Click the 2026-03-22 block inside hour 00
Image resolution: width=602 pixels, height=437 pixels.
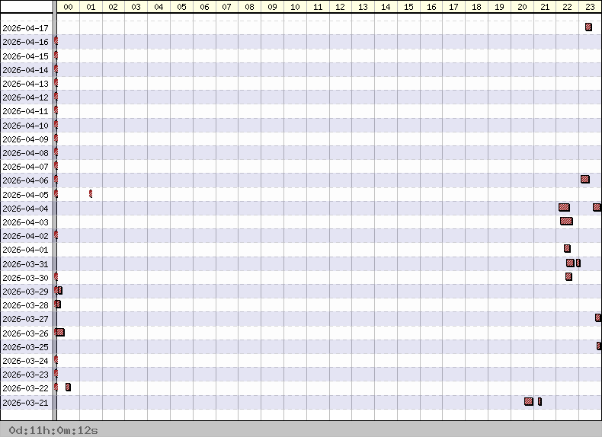68,388
